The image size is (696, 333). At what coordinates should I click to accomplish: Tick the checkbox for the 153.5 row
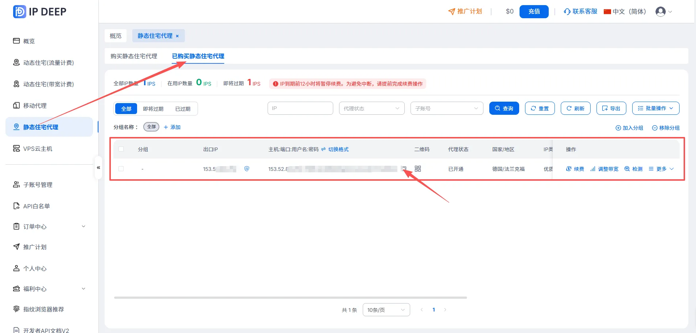point(121,169)
